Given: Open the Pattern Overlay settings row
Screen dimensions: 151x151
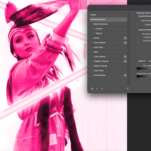Looking at the screenshot, I should (108, 66).
